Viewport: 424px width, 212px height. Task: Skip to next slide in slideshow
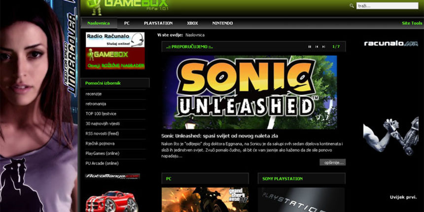pos(323,47)
